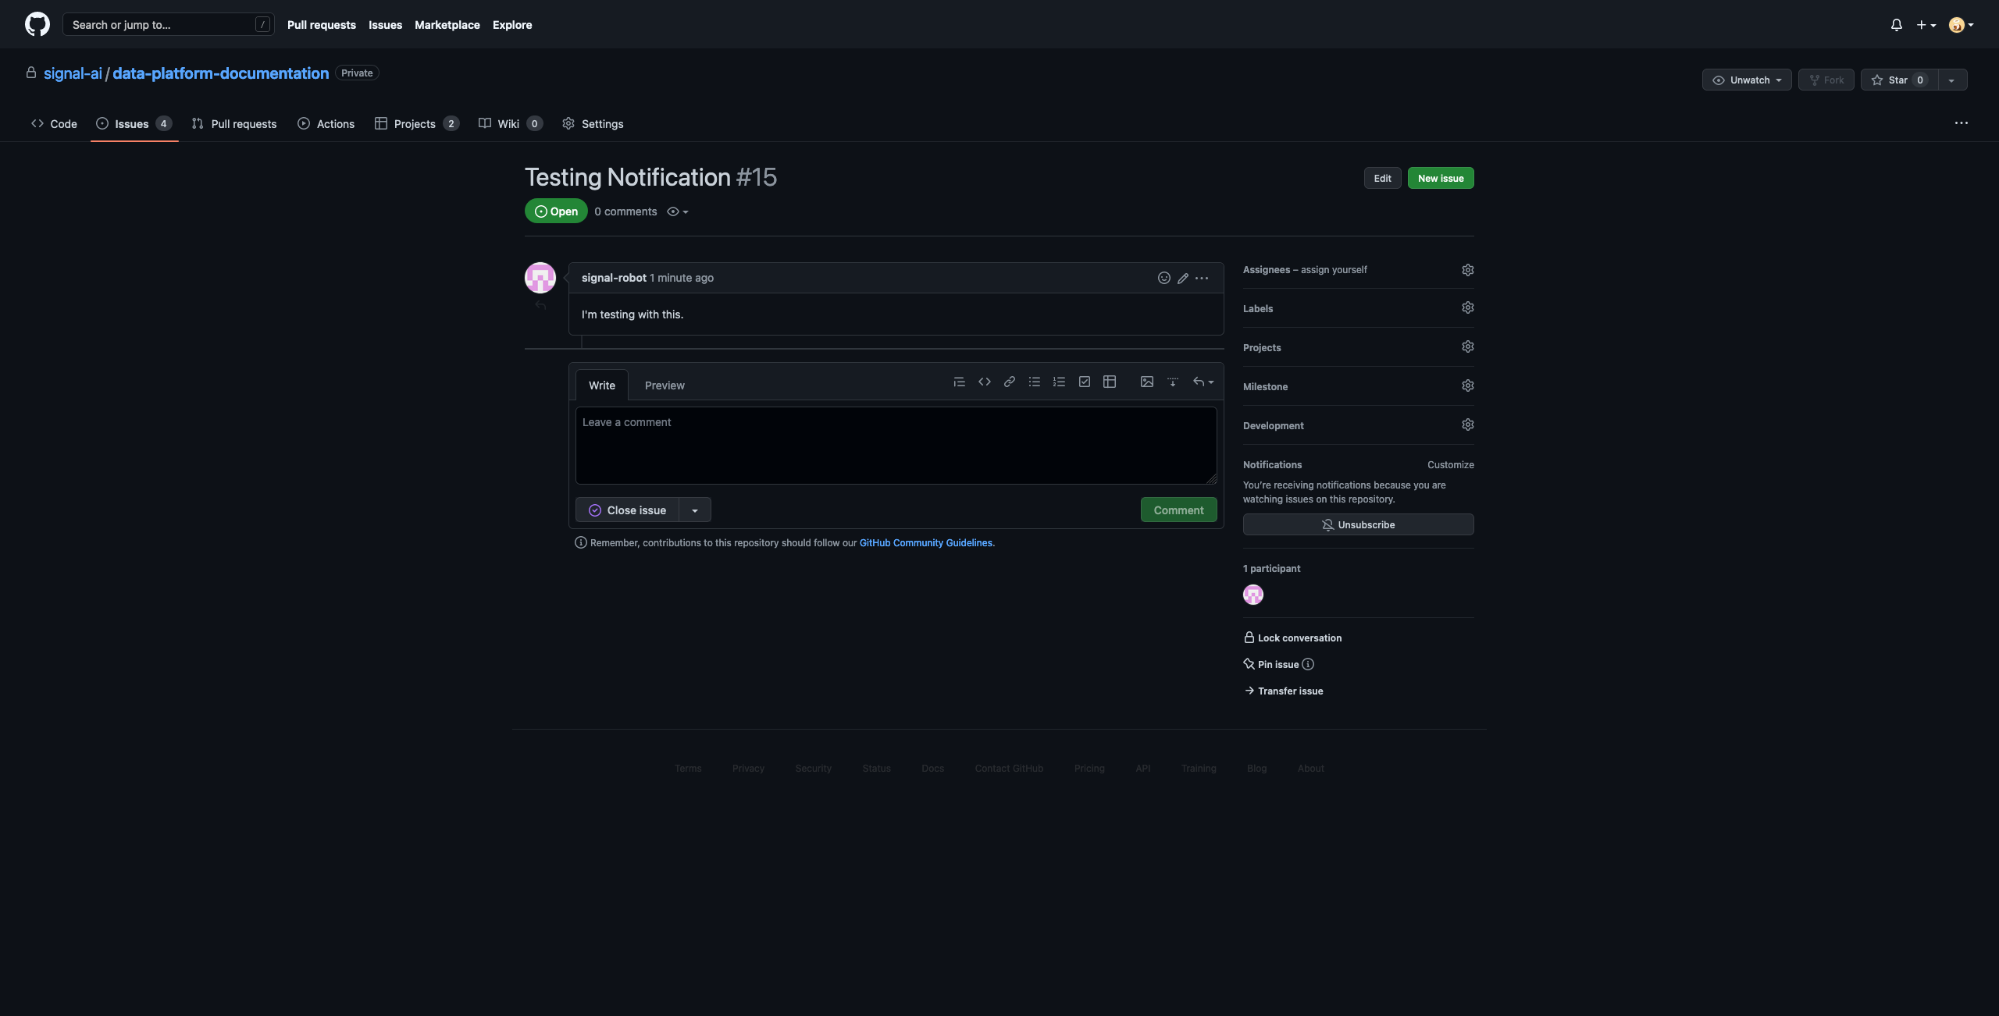Open repository Settings tab
The height and width of the screenshot is (1016, 1999).
click(x=593, y=123)
